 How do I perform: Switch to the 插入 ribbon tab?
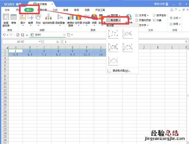(29, 10)
